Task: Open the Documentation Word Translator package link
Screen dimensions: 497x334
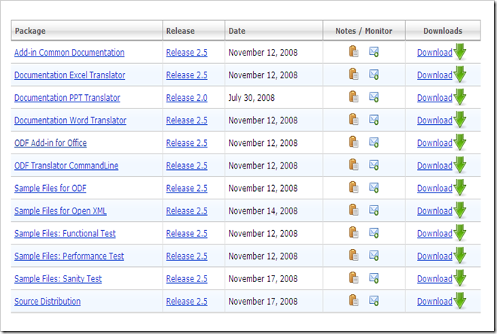Action: [x=70, y=120]
